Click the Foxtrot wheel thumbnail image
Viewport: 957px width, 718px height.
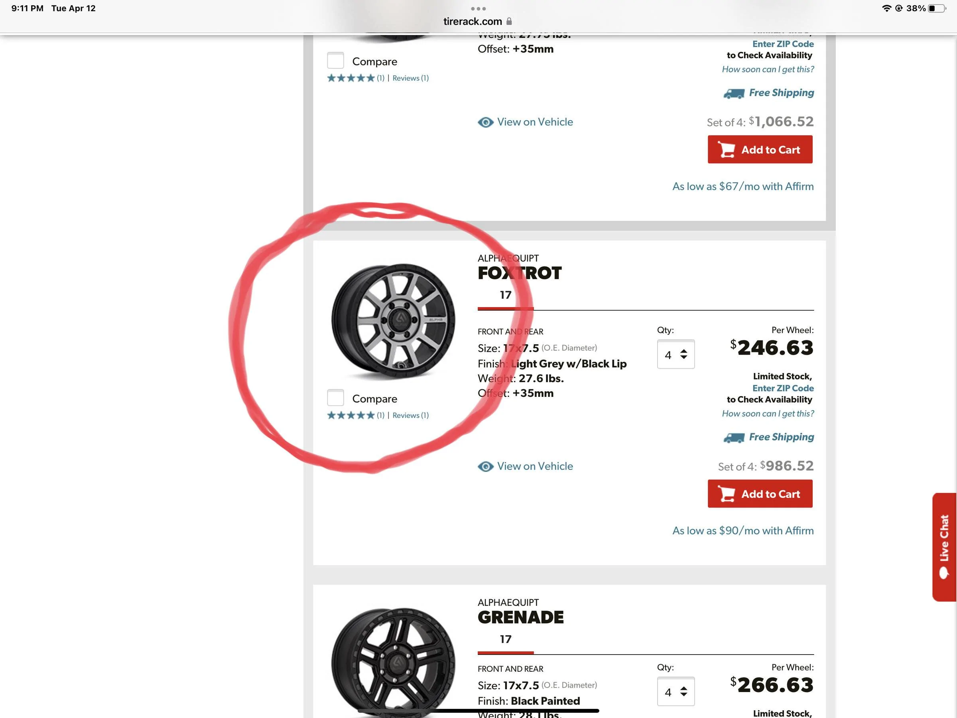[x=393, y=321]
